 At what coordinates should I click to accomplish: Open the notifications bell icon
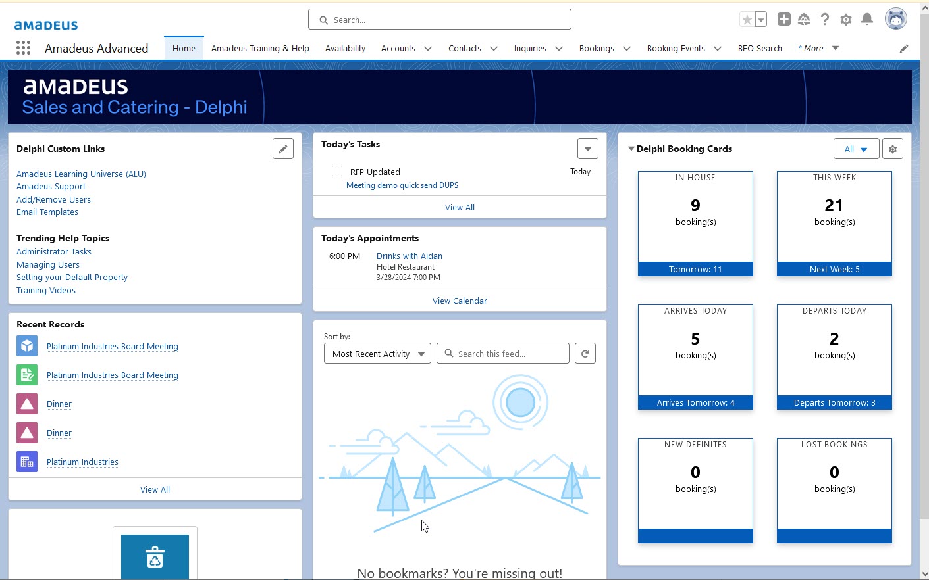867,20
